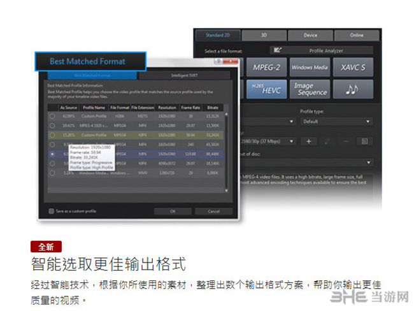Click the M2TS file extension cell
414x311 pixels.
143,116
